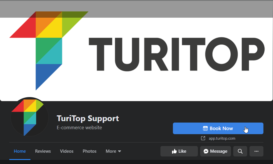Expand the More tabs dropdown
This screenshot has height=164, width=273.
coord(113,151)
